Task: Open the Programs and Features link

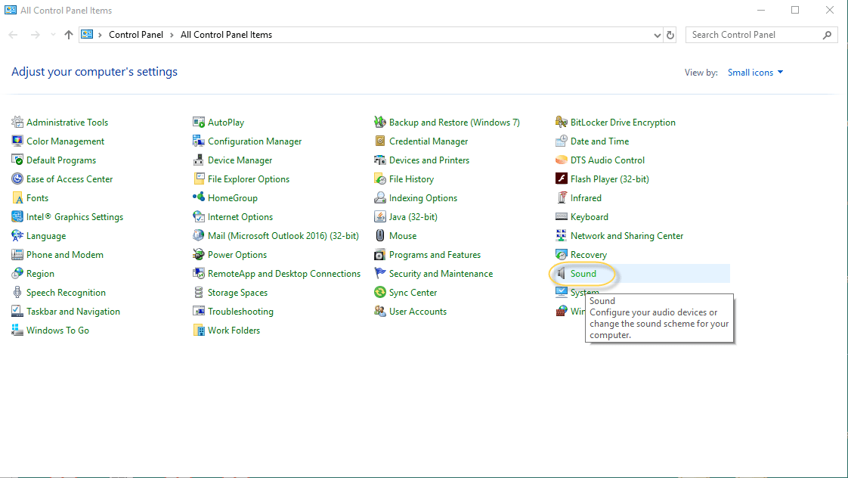Action: click(435, 254)
